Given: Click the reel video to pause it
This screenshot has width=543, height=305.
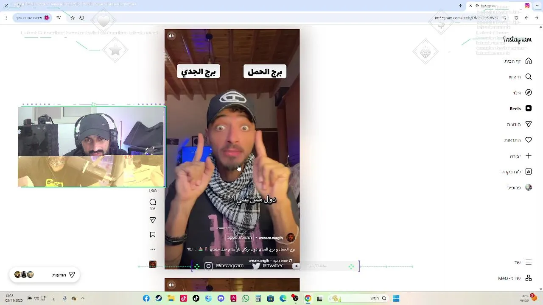Looking at the screenshot, I should (232, 148).
